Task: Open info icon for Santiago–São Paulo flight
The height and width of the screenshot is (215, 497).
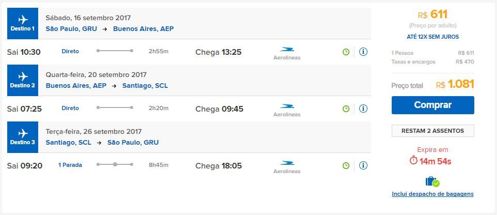Action: pyautogui.click(x=363, y=165)
